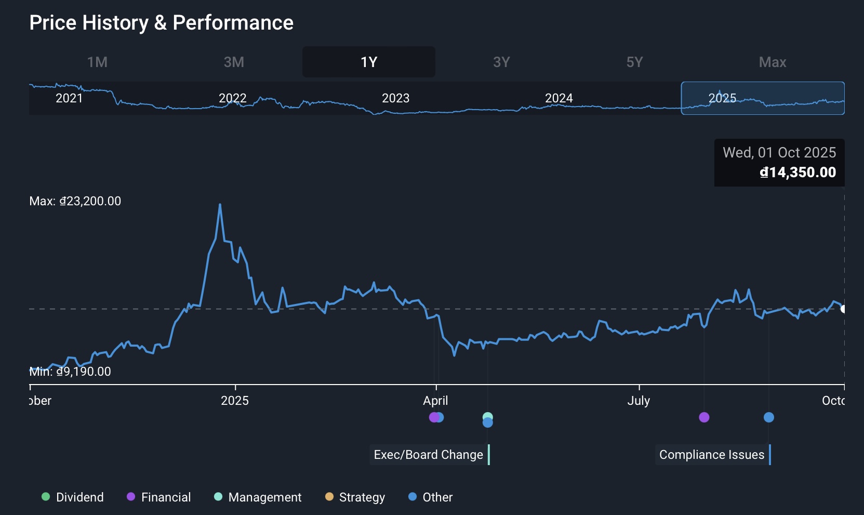Open the Exec/Board Change event label
864x515 pixels.
429,455
